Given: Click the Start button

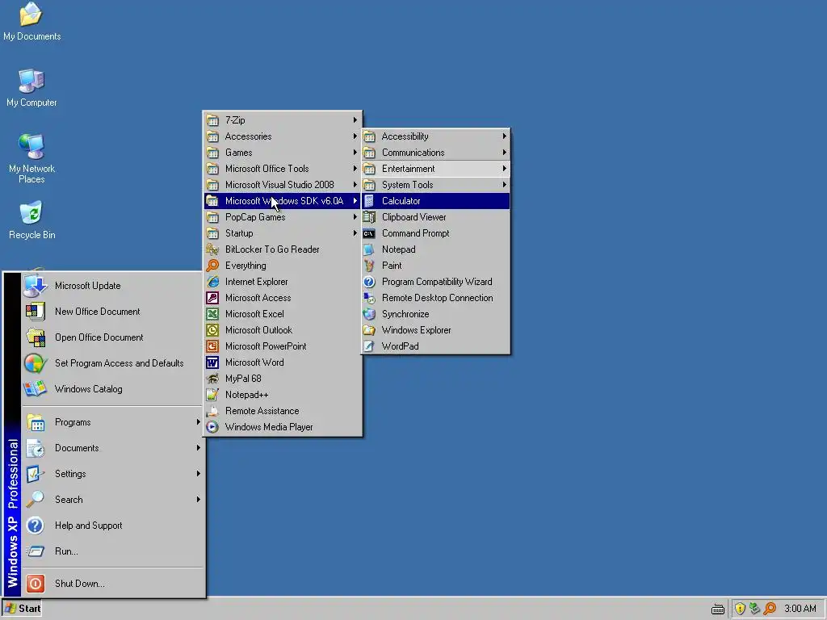Looking at the screenshot, I should click(22, 609).
